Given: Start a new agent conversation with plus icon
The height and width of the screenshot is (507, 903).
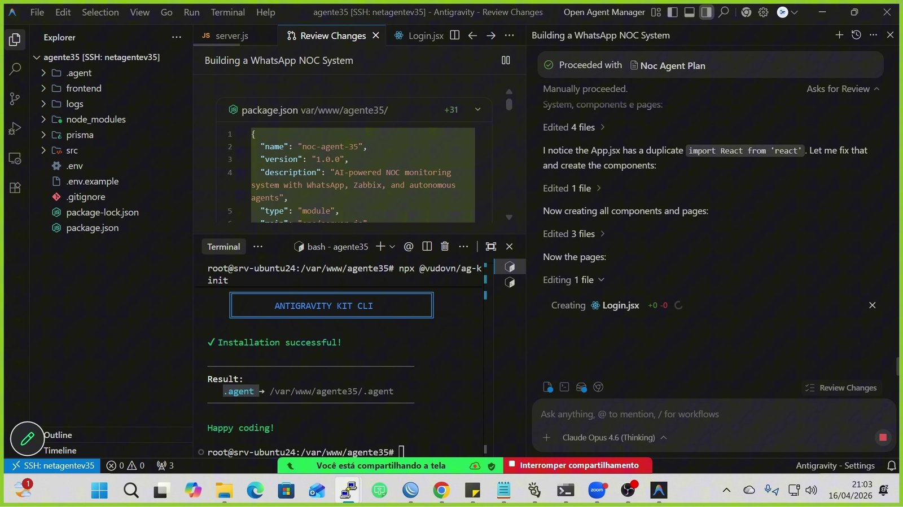Looking at the screenshot, I should [x=839, y=35].
